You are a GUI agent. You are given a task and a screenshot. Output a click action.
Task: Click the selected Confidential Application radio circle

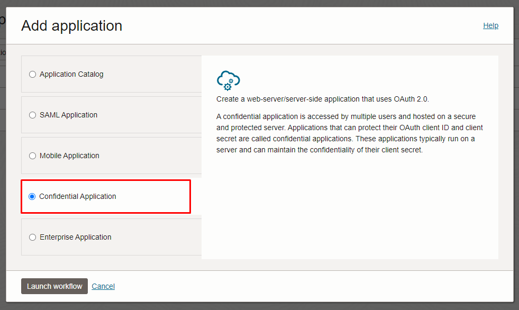click(32, 196)
